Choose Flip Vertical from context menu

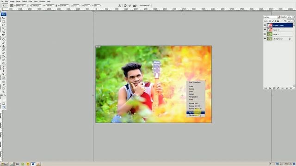[x=196, y=115]
